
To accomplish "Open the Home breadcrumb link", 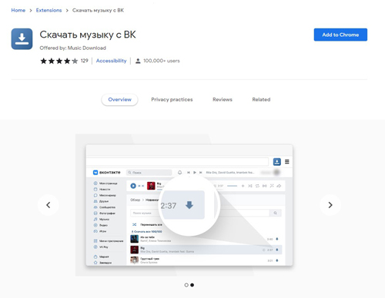I will [18, 10].
